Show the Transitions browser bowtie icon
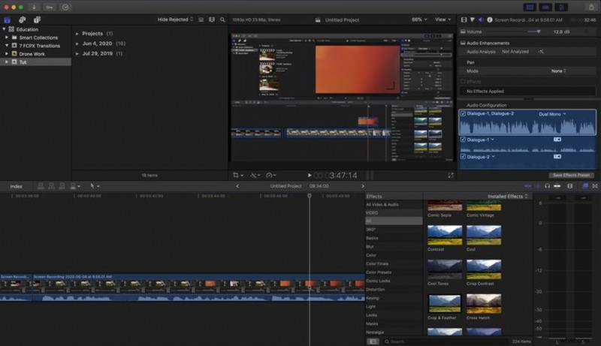Screen dimensions: 601x346 [x=595, y=186]
